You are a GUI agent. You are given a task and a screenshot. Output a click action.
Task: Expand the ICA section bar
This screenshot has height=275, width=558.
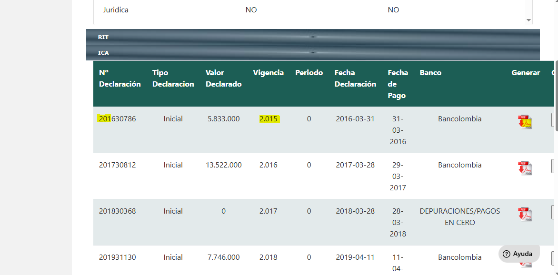tap(313, 53)
